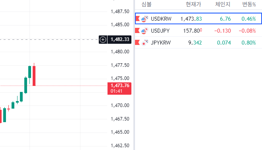
Task: Select the USDJPY watchlist row
Action: pyautogui.click(x=198, y=31)
